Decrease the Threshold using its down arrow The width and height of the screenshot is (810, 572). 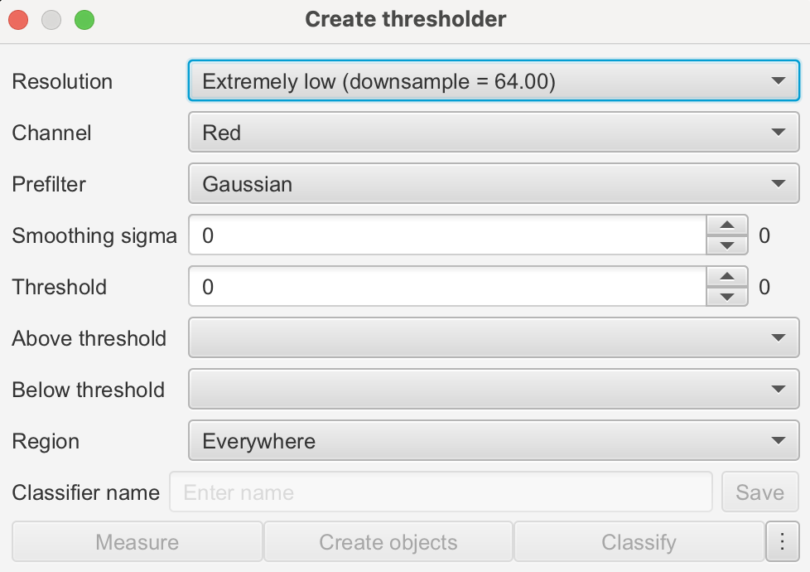pos(726,295)
